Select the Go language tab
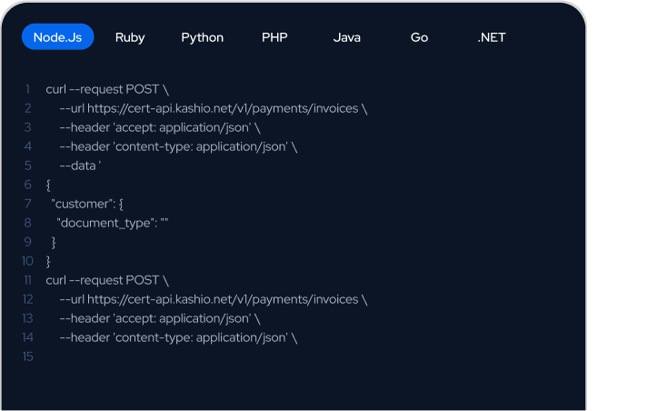648x411 pixels. pyautogui.click(x=419, y=37)
